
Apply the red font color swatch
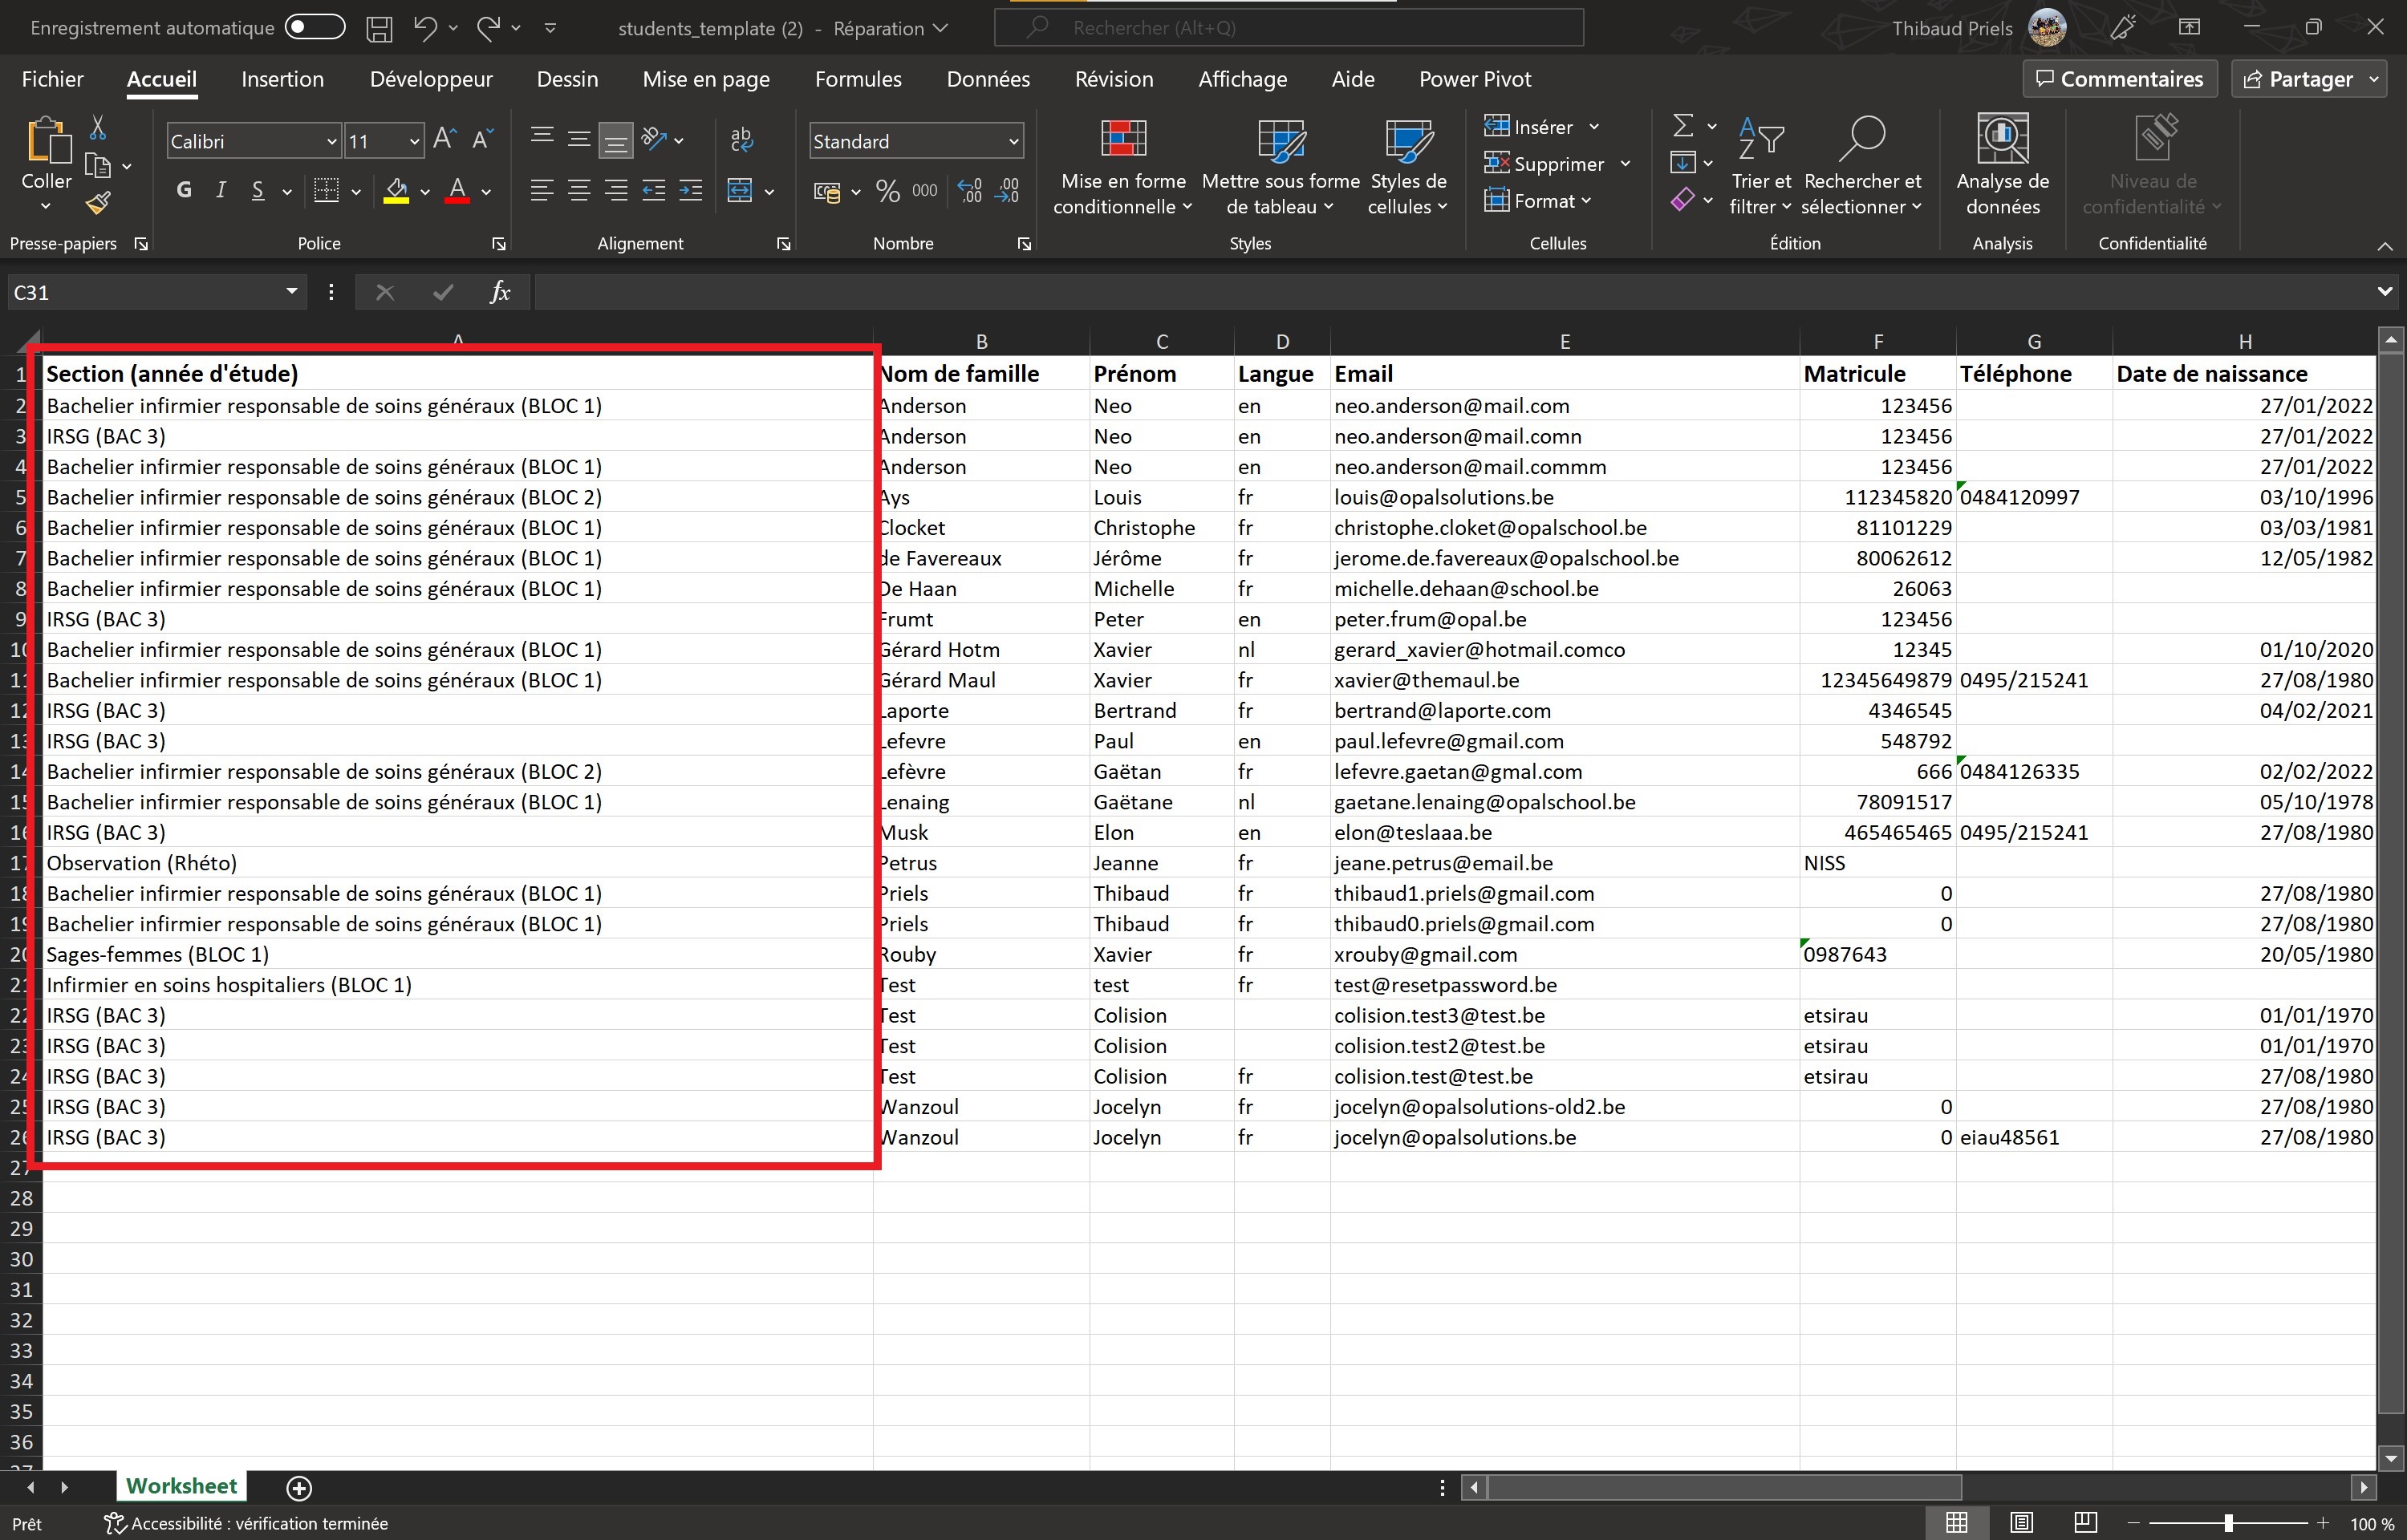click(x=458, y=190)
